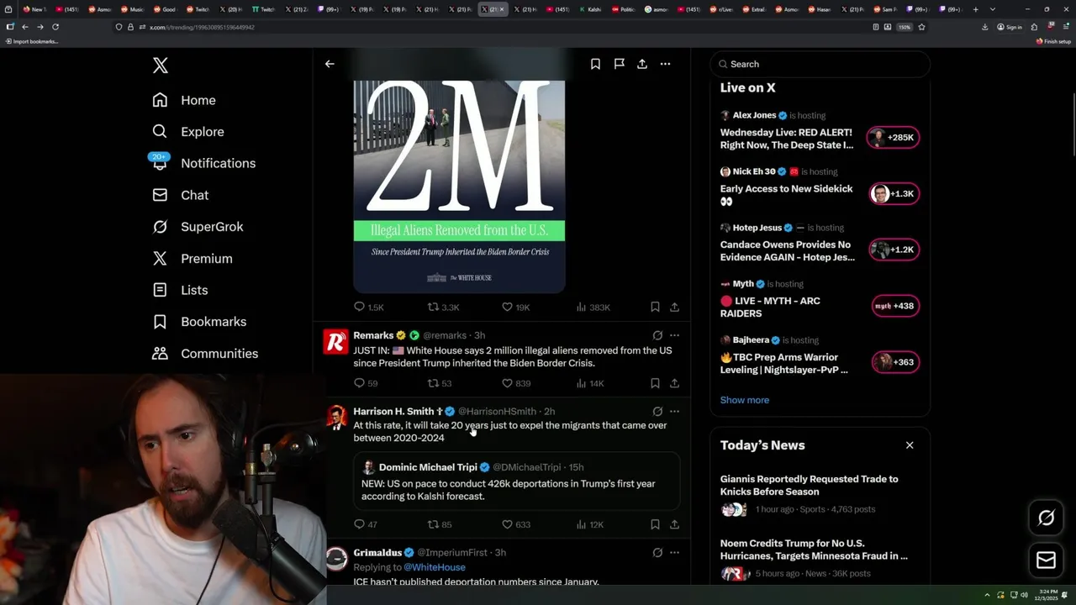
Task: Click the X logo icon
Action: pyautogui.click(x=160, y=66)
